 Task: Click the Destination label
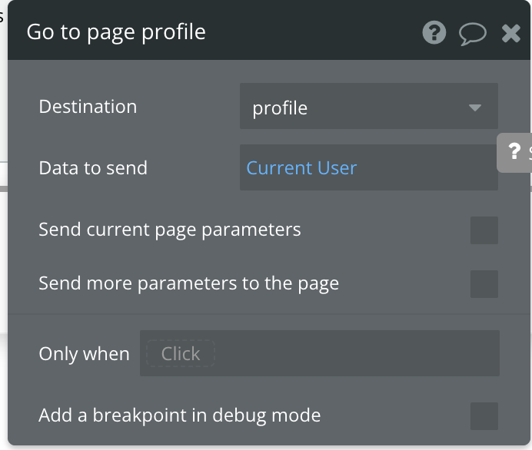pyautogui.click(x=88, y=107)
